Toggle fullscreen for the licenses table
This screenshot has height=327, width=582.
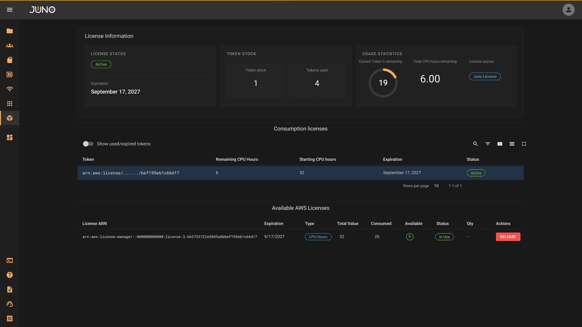pyautogui.click(x=524, y=144)
